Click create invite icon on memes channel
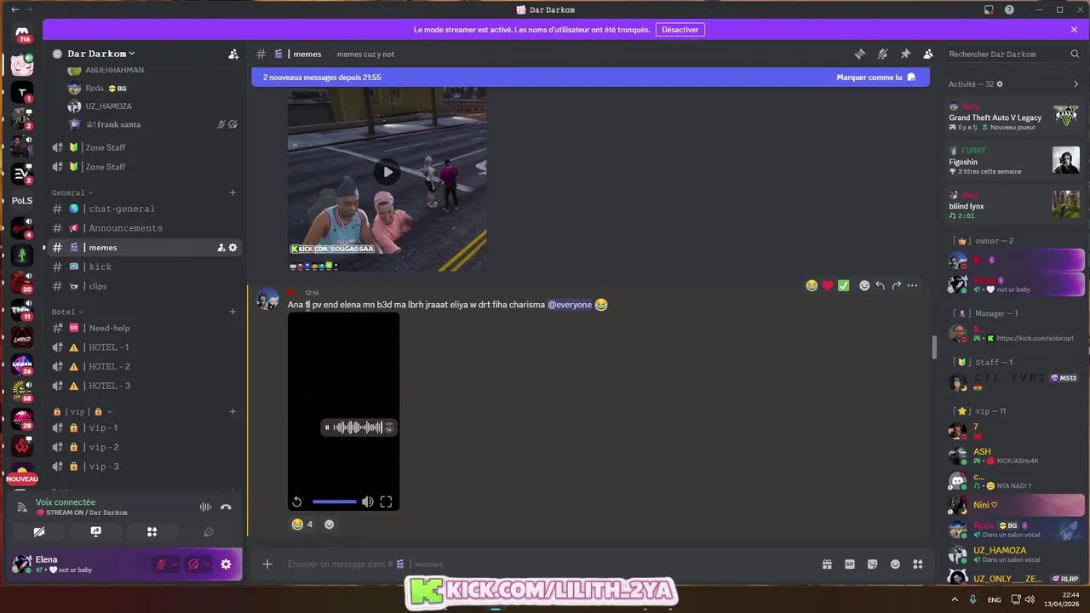Image resolution: width=1090 pixels, height=613 pixels. click(x=221, y=248)
